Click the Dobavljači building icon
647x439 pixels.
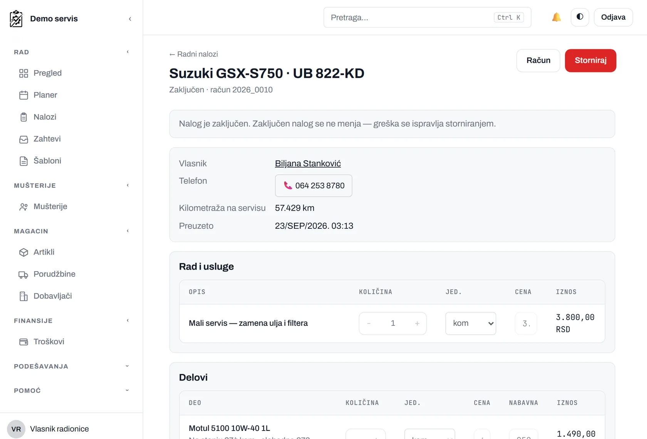pyautogui.click(x=24, y=296)
